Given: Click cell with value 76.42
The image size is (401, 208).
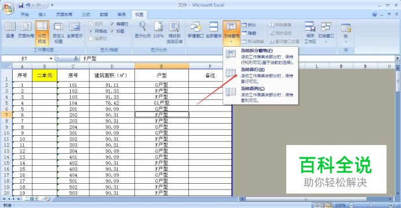Looking at the screenshot, I should coord(112,103).
